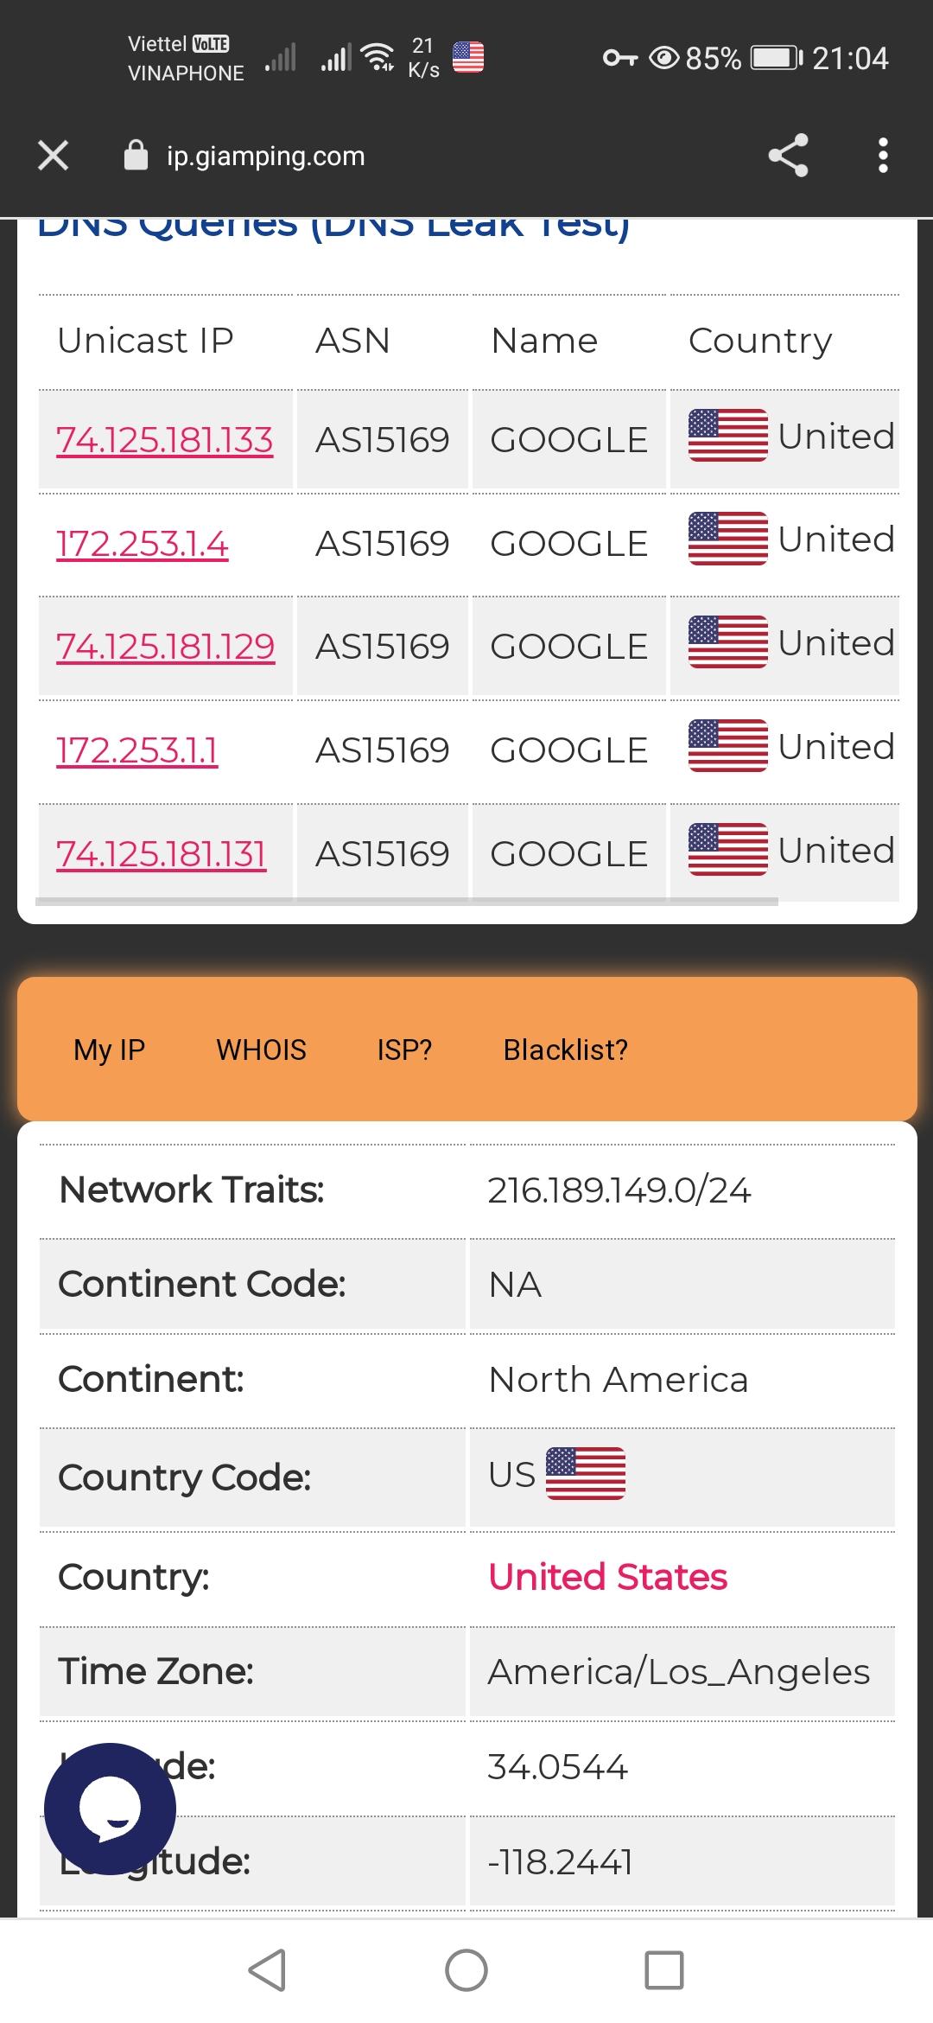Tap the padlock site security icon
Image resolution: width=933 pixels, height=2023 pixels.
point(136,156)
